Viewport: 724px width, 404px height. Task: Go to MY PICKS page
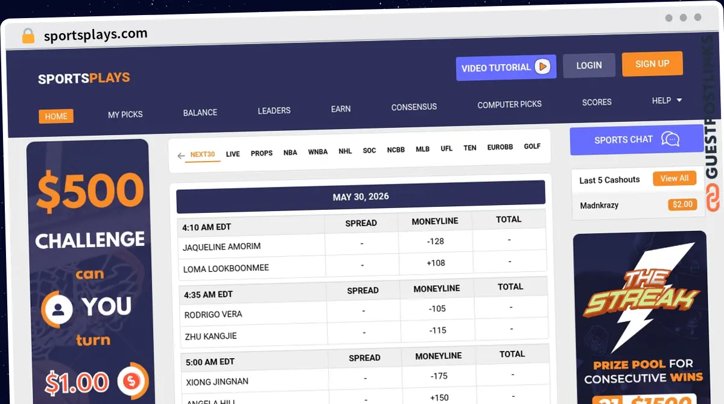point(125,114)
